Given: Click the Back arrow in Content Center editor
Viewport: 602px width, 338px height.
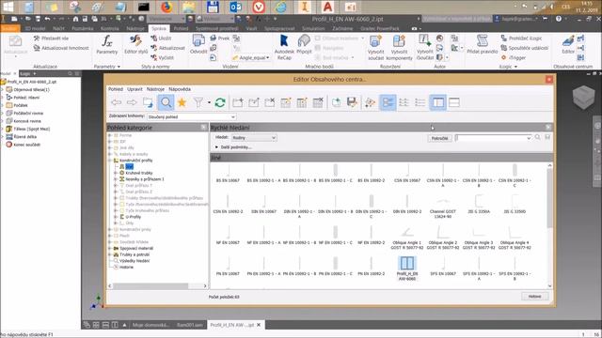Looking at the screenshot, I should click(117, 102).
